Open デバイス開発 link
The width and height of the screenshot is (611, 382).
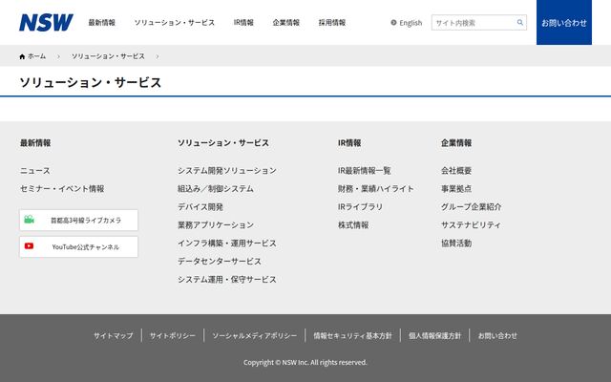(x=200, y=207)
